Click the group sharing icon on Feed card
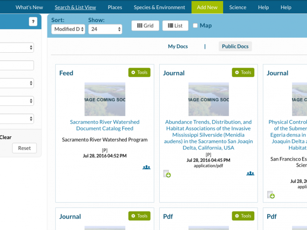 click(x=146, y=167)
